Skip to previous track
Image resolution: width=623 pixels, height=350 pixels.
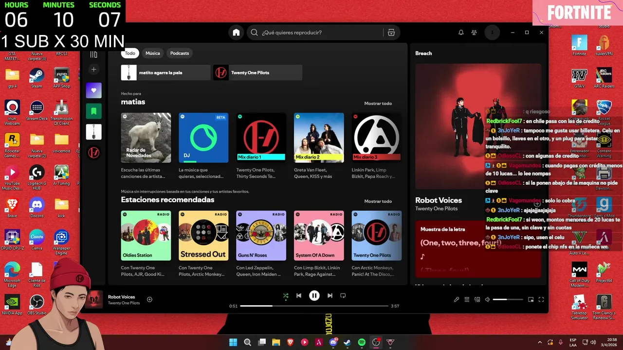(x=299, y=296)
